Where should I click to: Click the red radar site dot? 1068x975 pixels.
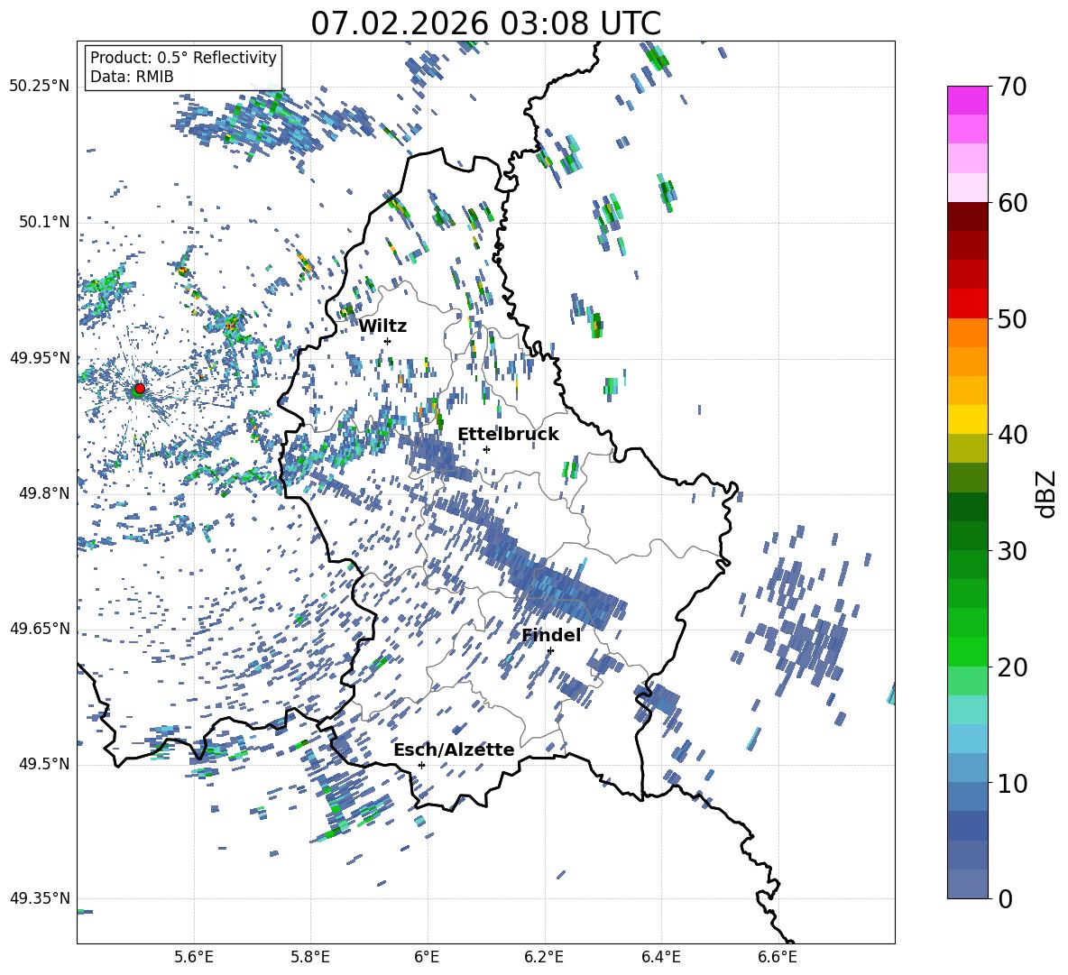coord(140,389)
